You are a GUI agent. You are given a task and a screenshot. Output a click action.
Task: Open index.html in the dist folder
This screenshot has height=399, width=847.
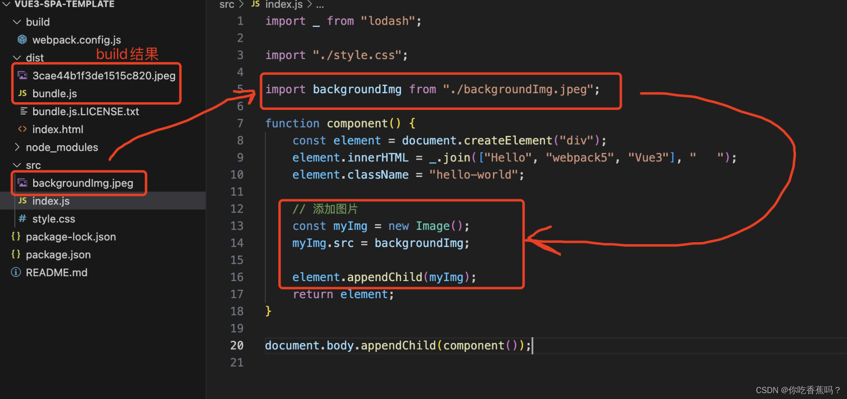(58, 129)
